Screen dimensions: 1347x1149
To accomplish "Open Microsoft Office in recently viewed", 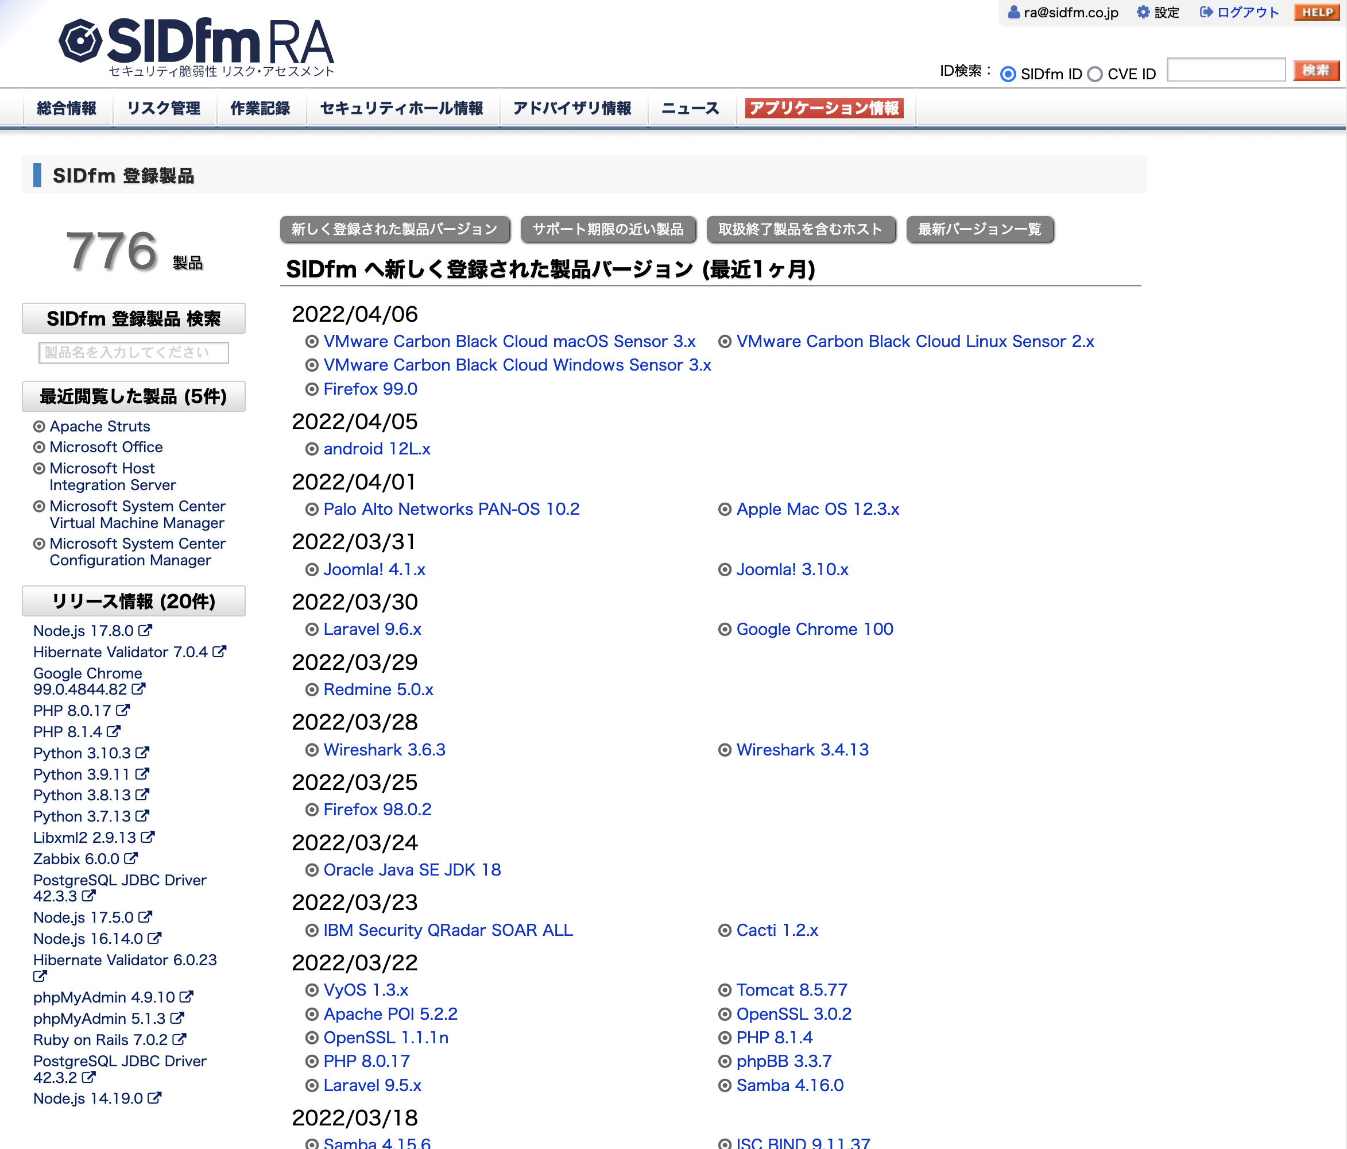I will tap(107, 447).
